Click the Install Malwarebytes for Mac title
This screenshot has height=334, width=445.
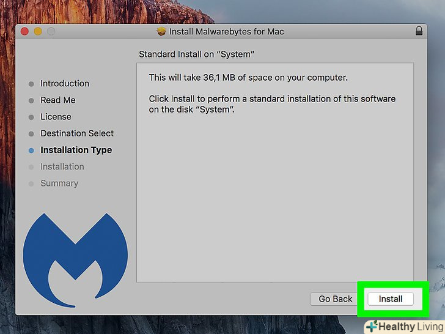click(226, 32)
